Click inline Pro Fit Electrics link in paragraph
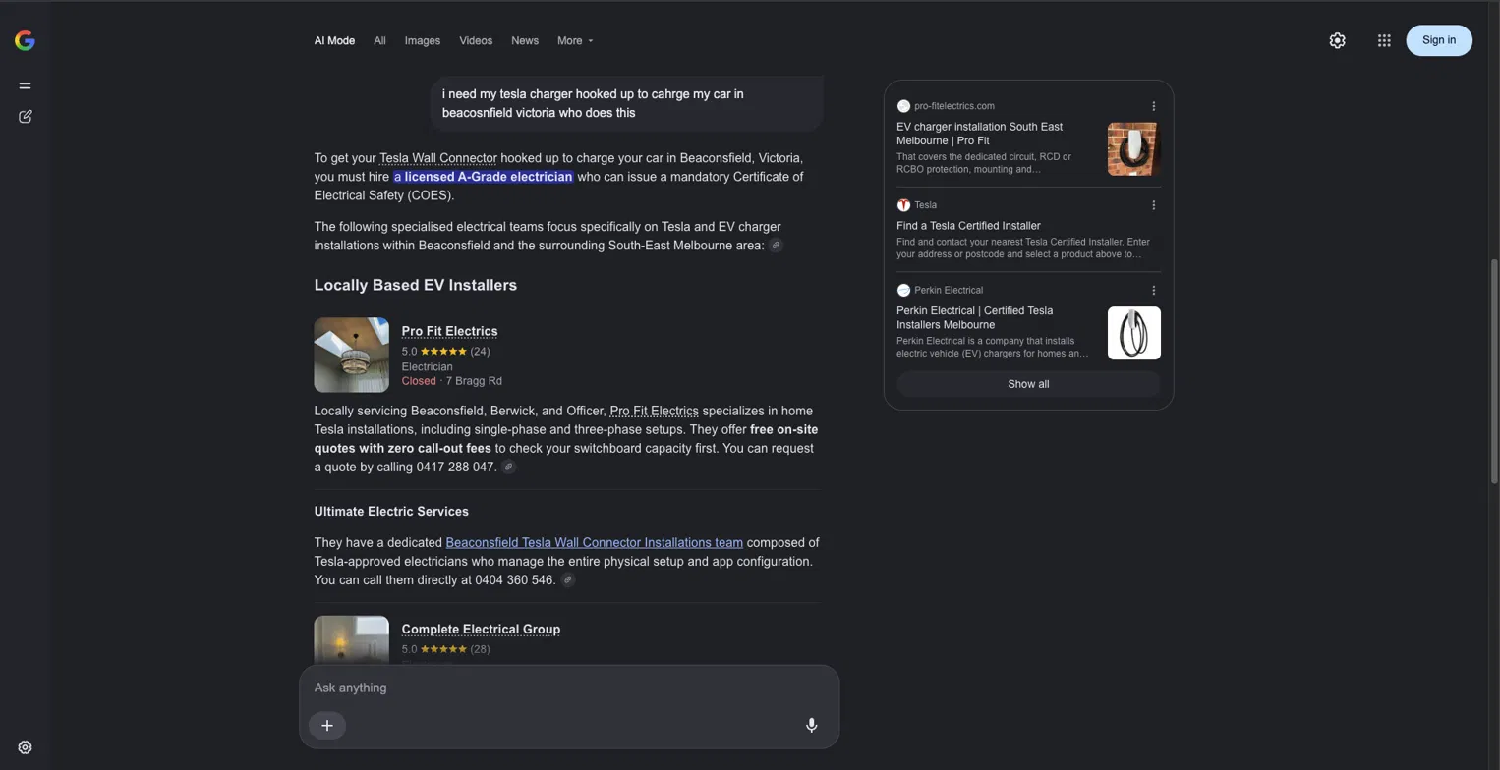The width and height of the screenshot is (1500, 770). click(654, 411)
